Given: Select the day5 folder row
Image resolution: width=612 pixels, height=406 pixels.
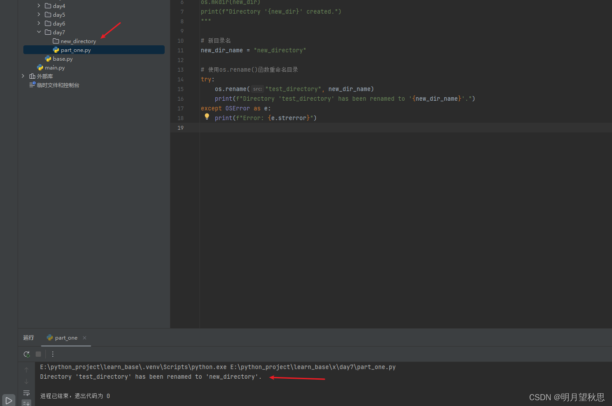Looking at the screenshot, I should tap(94, 15).
